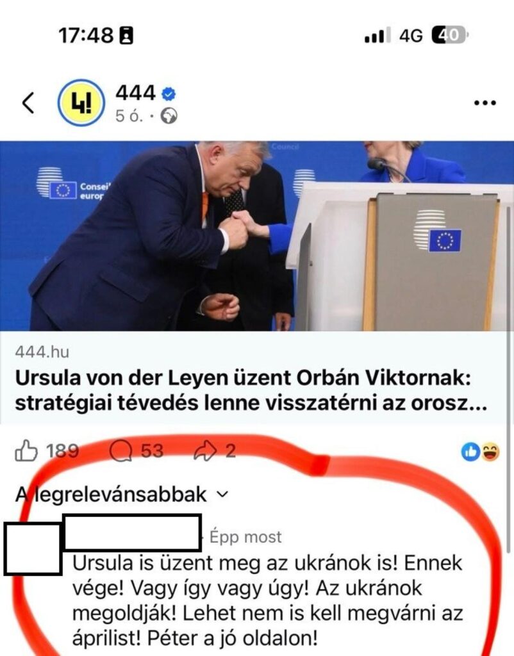Open the Ursula von der Leyen article headline
This screenshot has height=656, width=514.
pos(251,391)
